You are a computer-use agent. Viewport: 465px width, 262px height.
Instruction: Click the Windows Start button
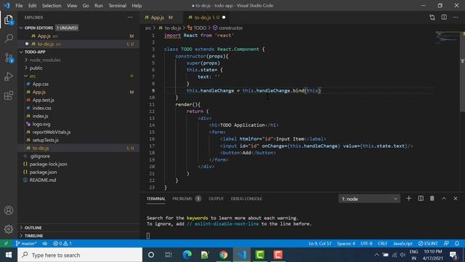[8, 255]
